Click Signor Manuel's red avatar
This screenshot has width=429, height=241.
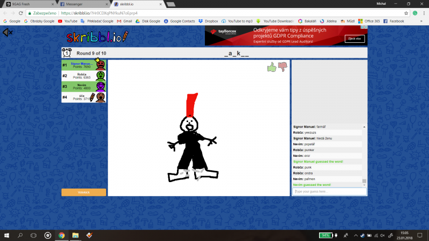click(x=100, y=65)
